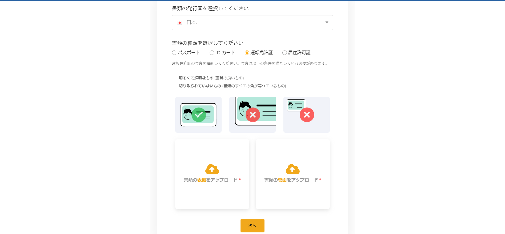
Task: Select the 運転免許証 radio button
Action: pos(247,53)
